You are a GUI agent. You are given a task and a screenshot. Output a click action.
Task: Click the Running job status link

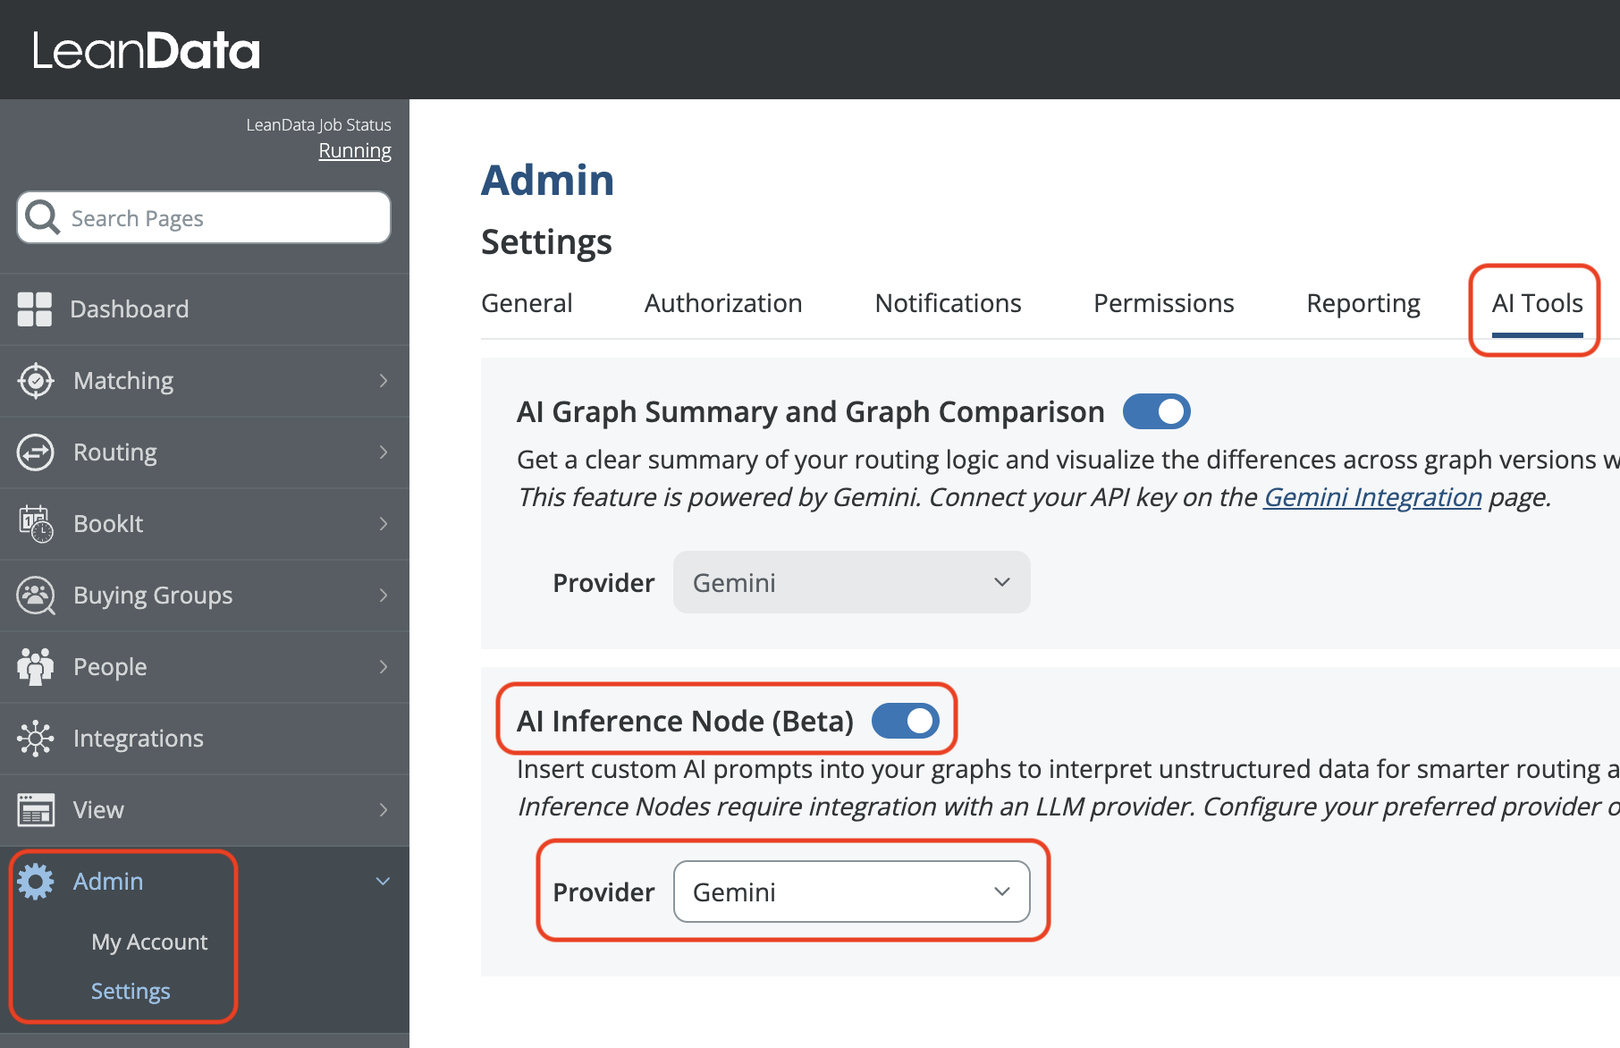coord(355,151)
